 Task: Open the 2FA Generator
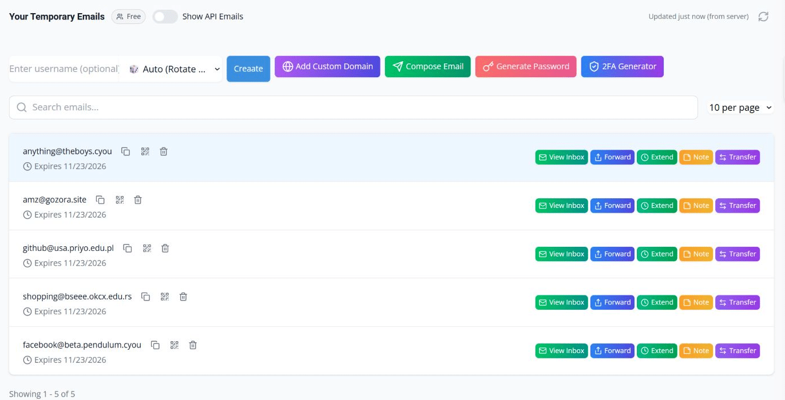pos(623,66)
